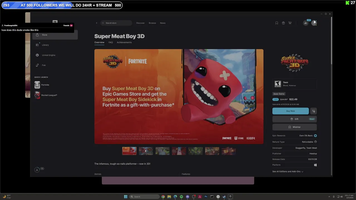Click the ESRB Teen rating box
This screenshot has width=356, height=200.
coord(295,84)
